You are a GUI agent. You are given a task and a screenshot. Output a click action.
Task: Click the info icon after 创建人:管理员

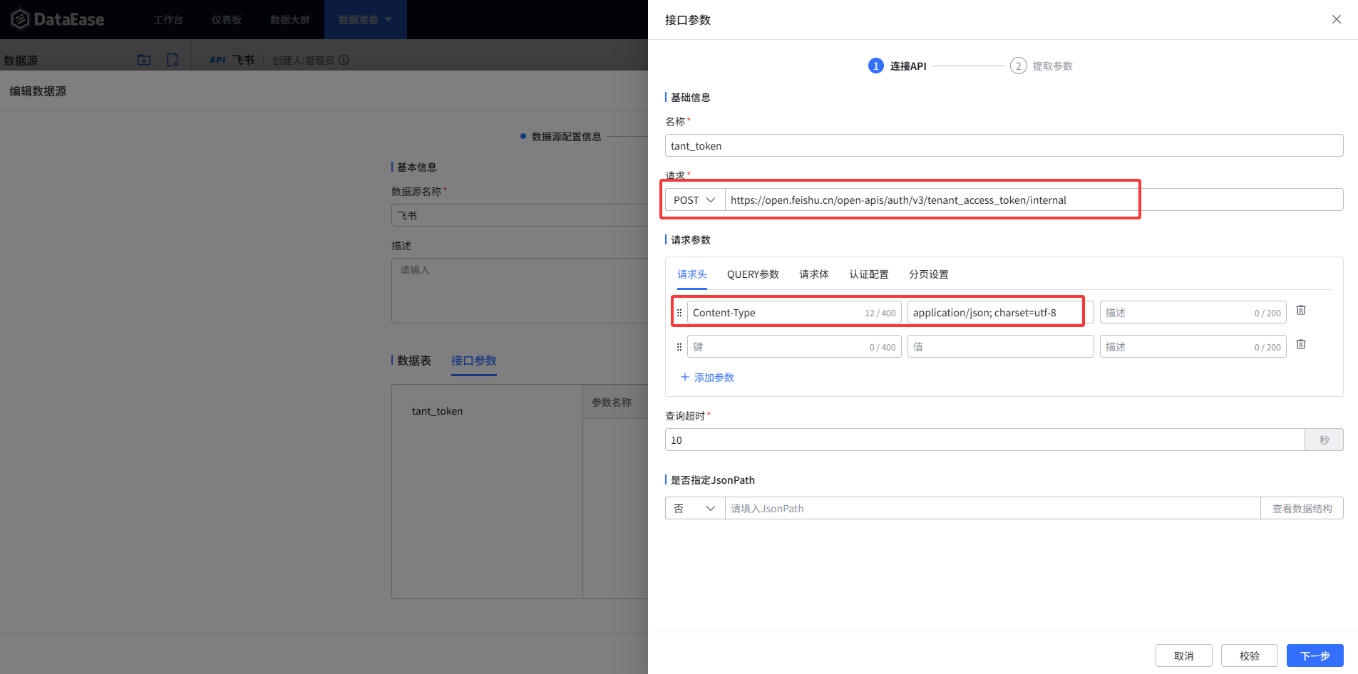pos(344,60)
